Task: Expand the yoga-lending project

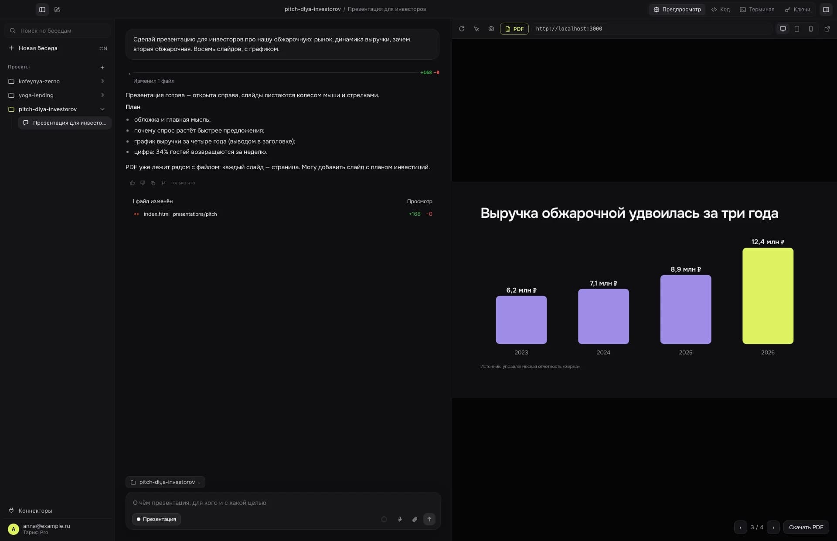Action: coord(57,95)
